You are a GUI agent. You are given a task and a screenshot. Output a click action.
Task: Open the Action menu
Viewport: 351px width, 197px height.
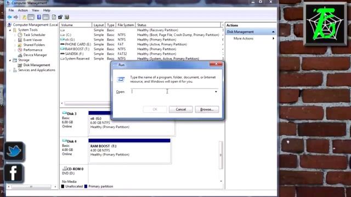coord(23,10)
